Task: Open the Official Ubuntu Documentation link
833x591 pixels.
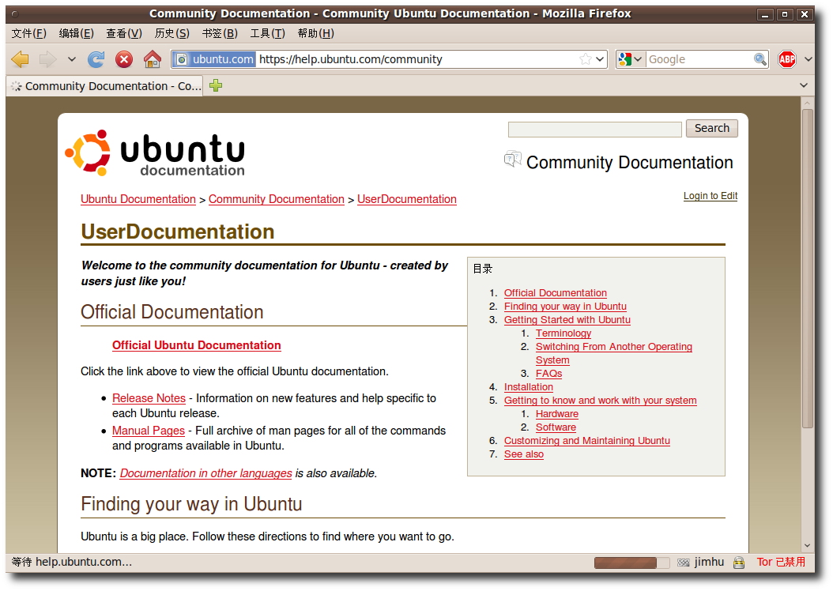Action: [x=197, y=345]
